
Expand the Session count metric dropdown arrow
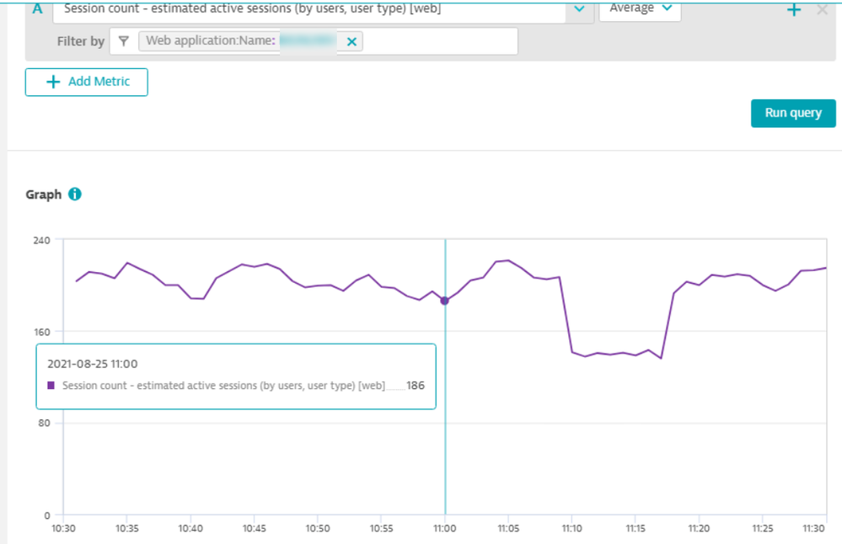tap(578, 9)
